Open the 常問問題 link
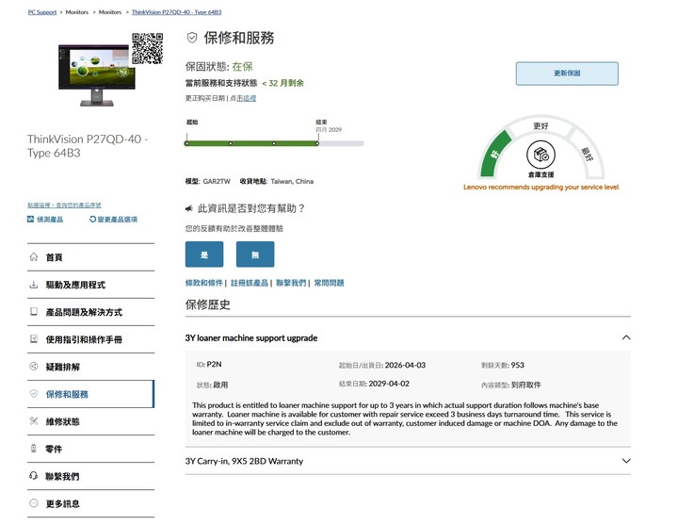678x525 pixels. pyautogui.click(x=329, y=283)
